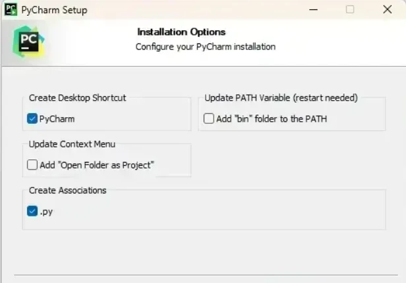Click the large PyCharm logo in header
Screen dimensions: 406x283
(x=28, y=42)
